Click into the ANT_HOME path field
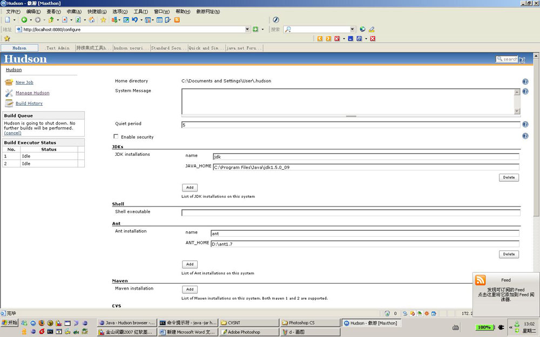 coord(364,244)
